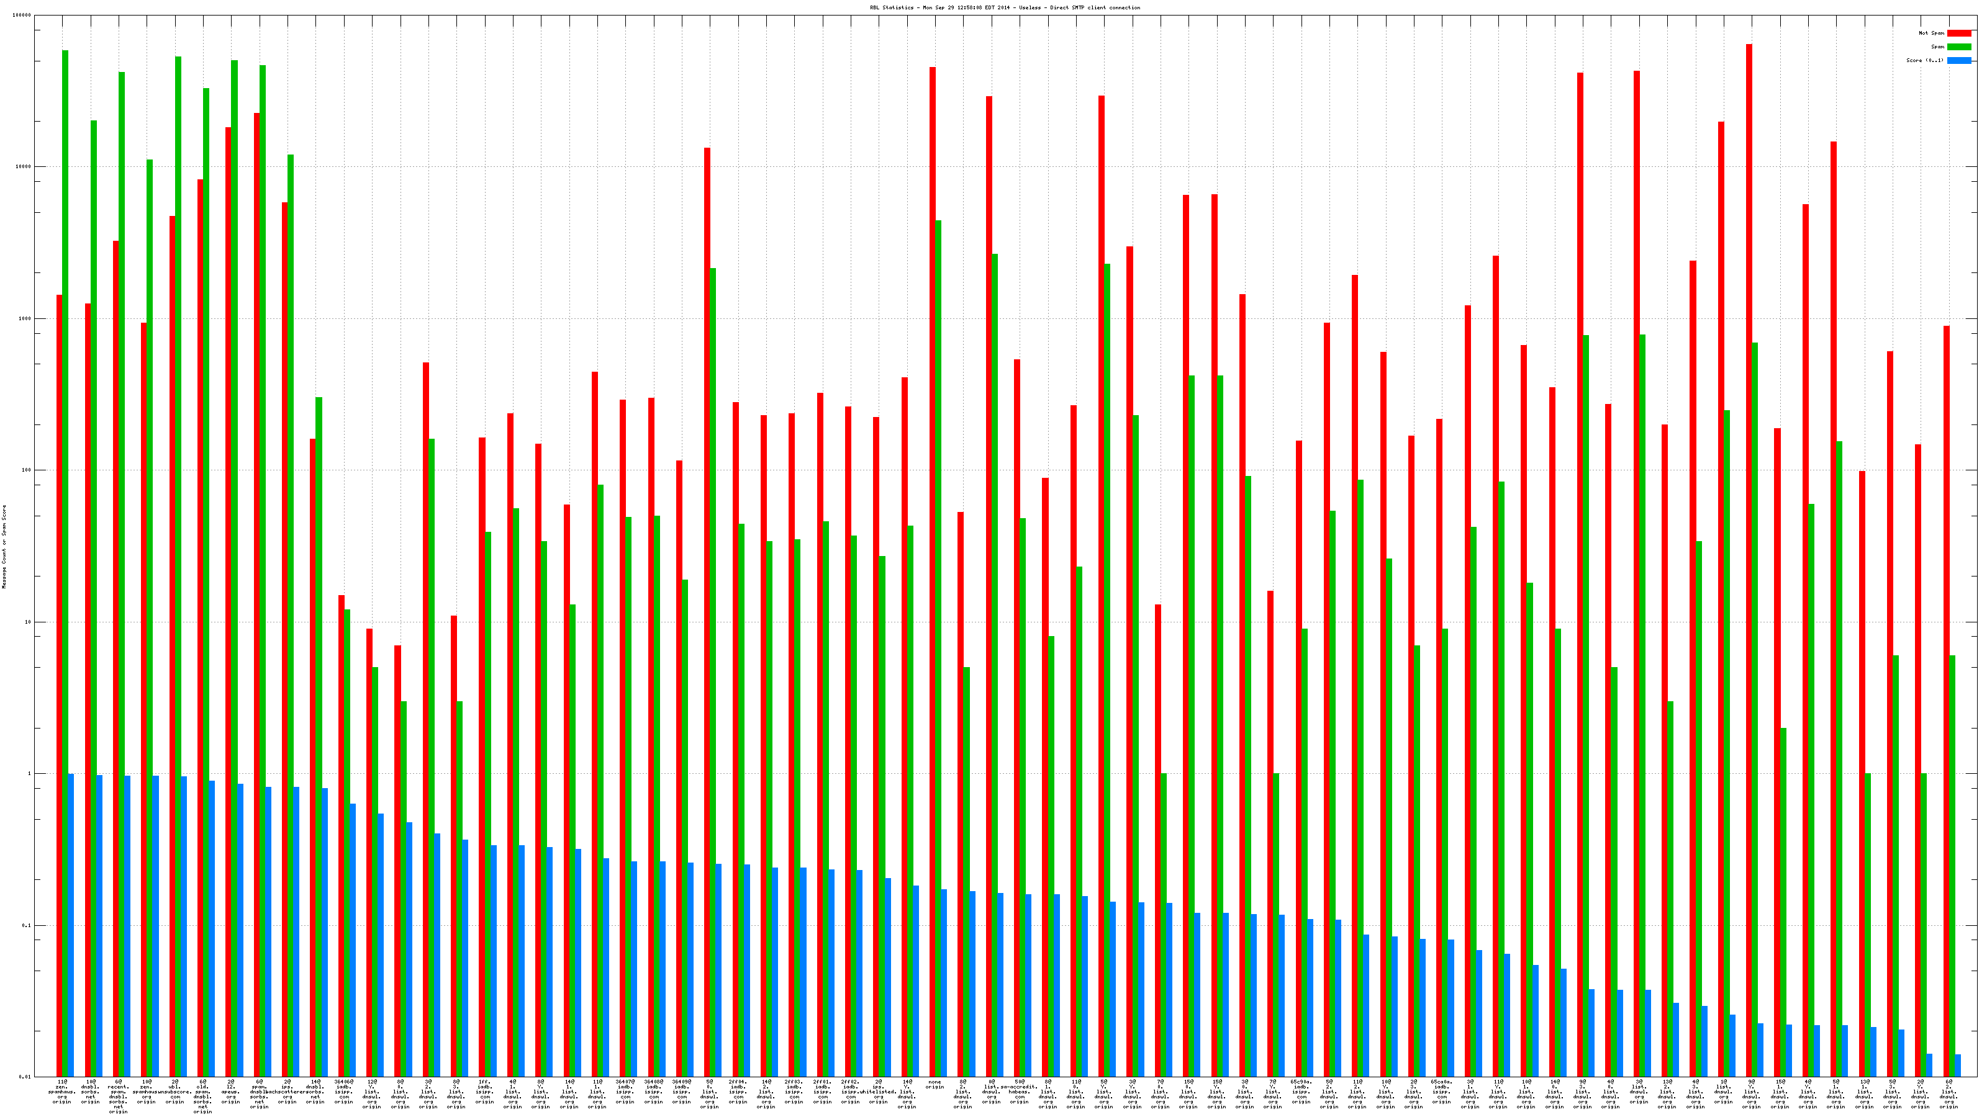Select the Not Spam legend label text

(x=1932, y=33)
